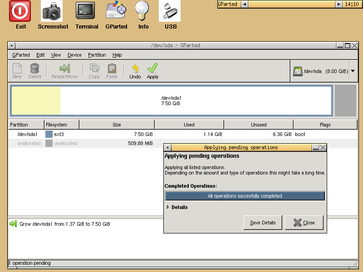The image size is (363, 272).
Task: Click the green arrow icon of Grow operation
Action: click(13, 224)
